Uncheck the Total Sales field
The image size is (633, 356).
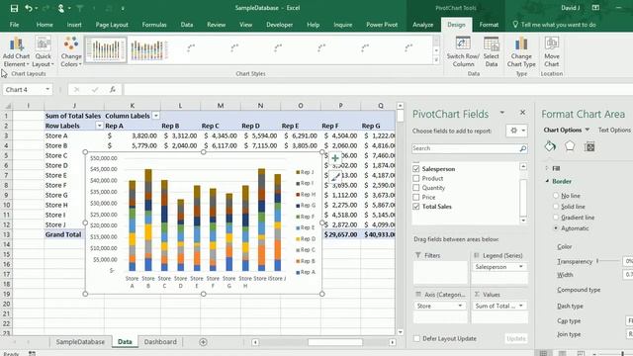pos(416,207)
